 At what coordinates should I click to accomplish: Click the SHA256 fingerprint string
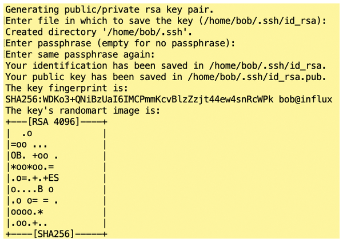click(139, 100)
